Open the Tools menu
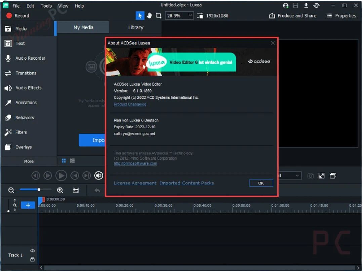The height and width of the screenshot is (272, 363). coord(46,6)
